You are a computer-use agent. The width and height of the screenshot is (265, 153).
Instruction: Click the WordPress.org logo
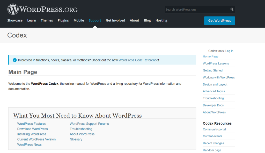pyautogui.click(x=42, y=9)
